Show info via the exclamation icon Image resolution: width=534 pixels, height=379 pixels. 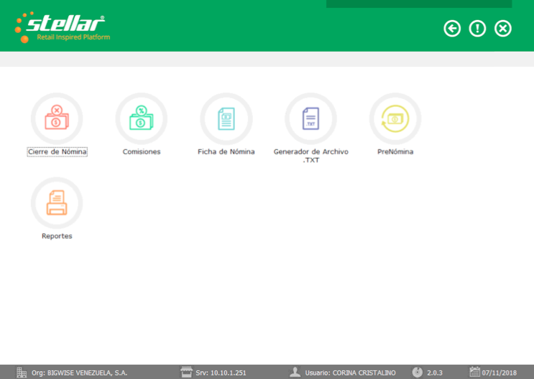(477, 28)
